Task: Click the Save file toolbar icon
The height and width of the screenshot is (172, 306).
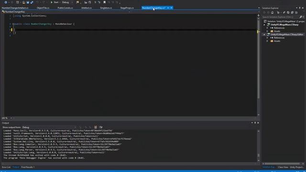Action: coord(28,2)
